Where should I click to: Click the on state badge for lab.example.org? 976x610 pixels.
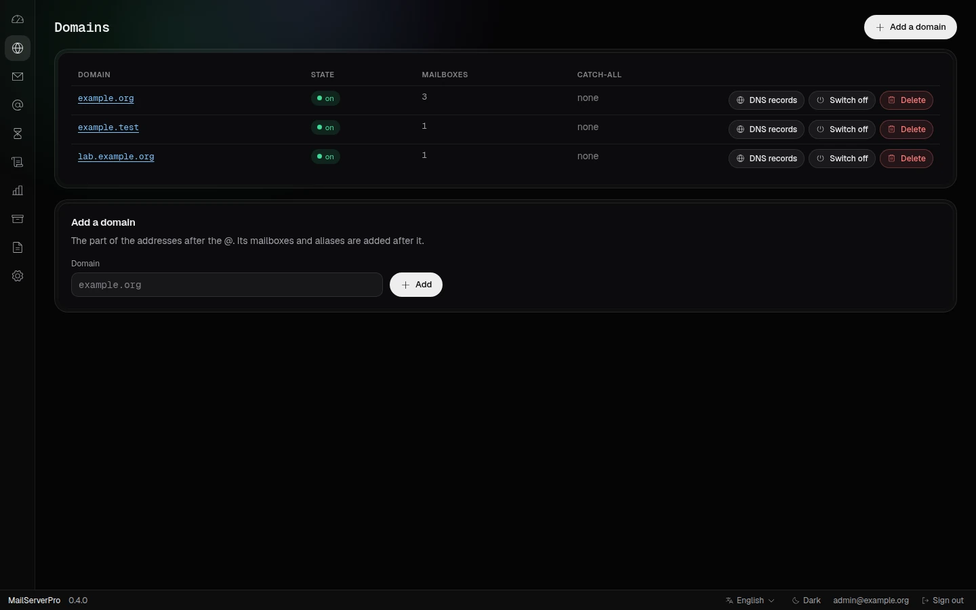click(325, 157)
